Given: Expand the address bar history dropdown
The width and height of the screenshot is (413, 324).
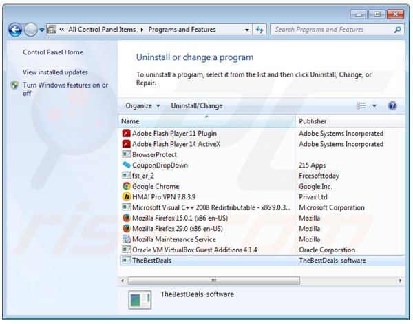Looking at the screenshot, I should coord(247,30).
